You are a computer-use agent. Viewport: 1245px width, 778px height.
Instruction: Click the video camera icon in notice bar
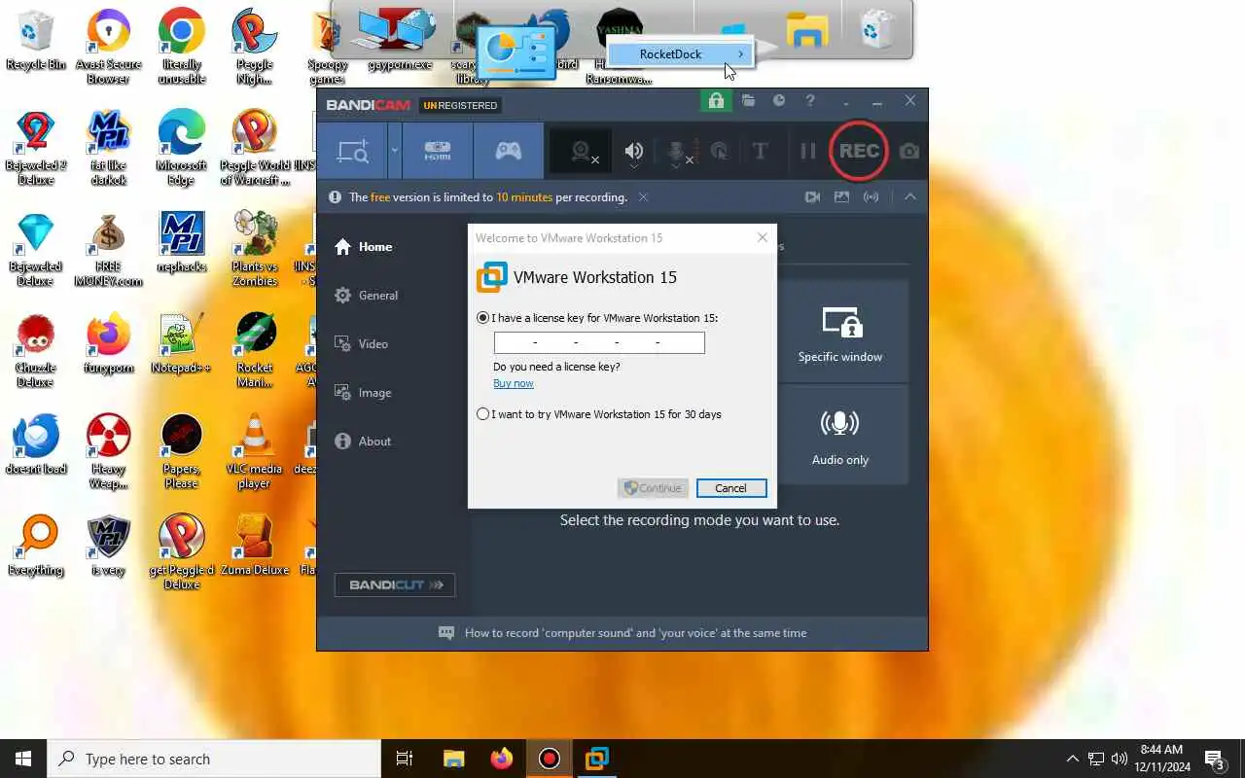[812, 197]
